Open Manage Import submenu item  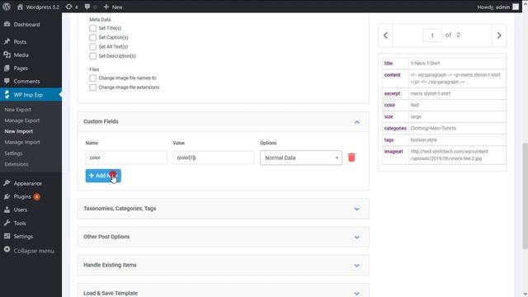click(x=22, y=142)
